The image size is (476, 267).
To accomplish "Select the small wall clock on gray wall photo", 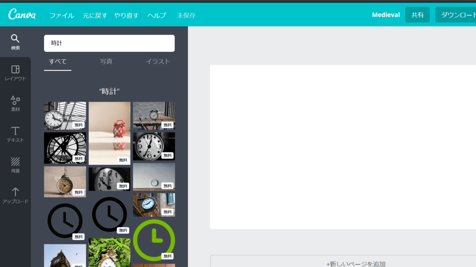I will coord(154,177).
